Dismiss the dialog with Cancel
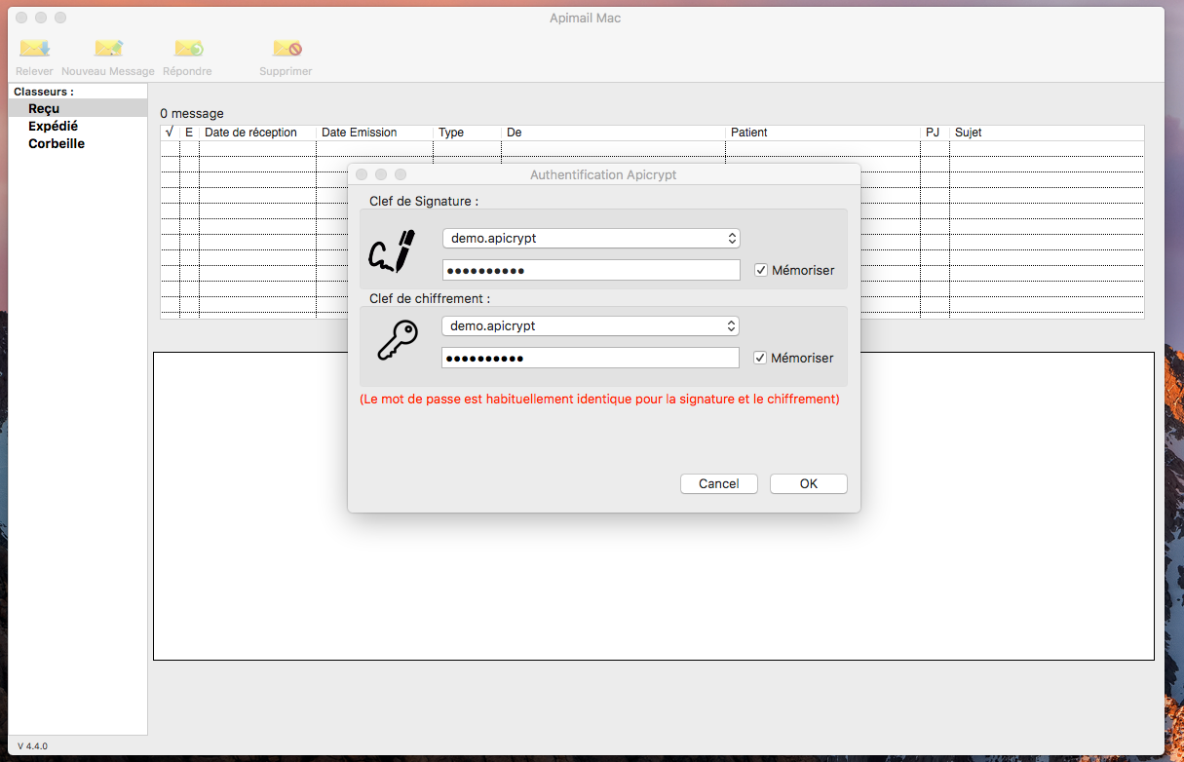Image resolution: width=1184 pixels, height=762 pixels. 719,483
